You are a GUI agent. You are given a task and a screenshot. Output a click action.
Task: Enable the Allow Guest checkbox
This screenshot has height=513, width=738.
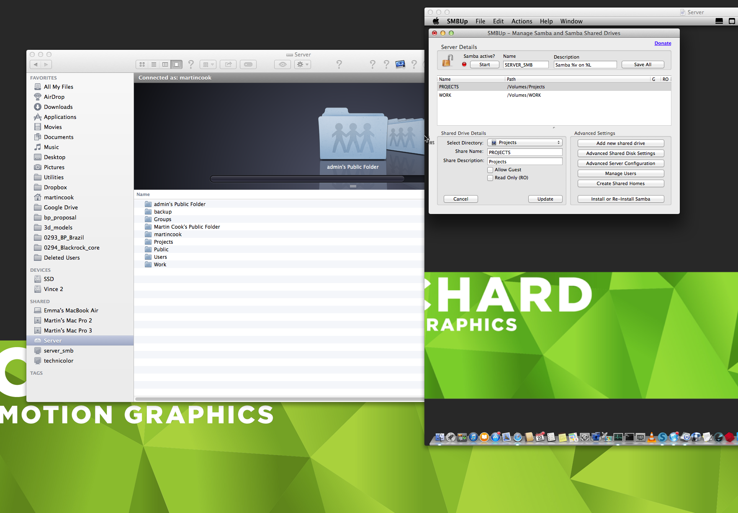[490, 170]
